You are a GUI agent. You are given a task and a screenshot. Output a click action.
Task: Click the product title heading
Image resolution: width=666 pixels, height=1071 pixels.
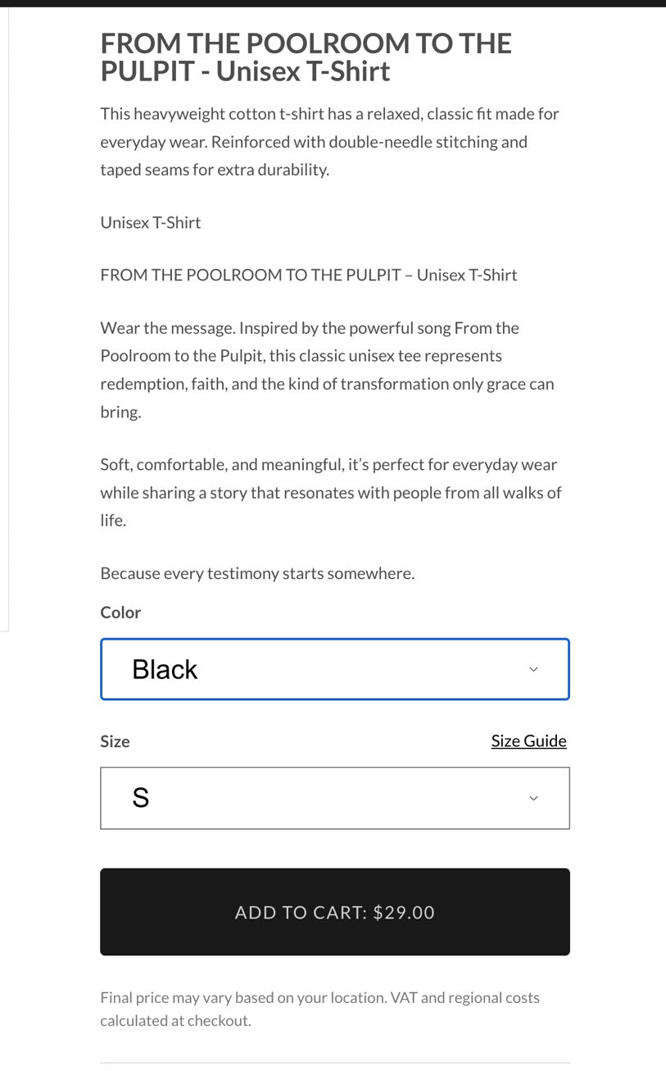(306, 57)
